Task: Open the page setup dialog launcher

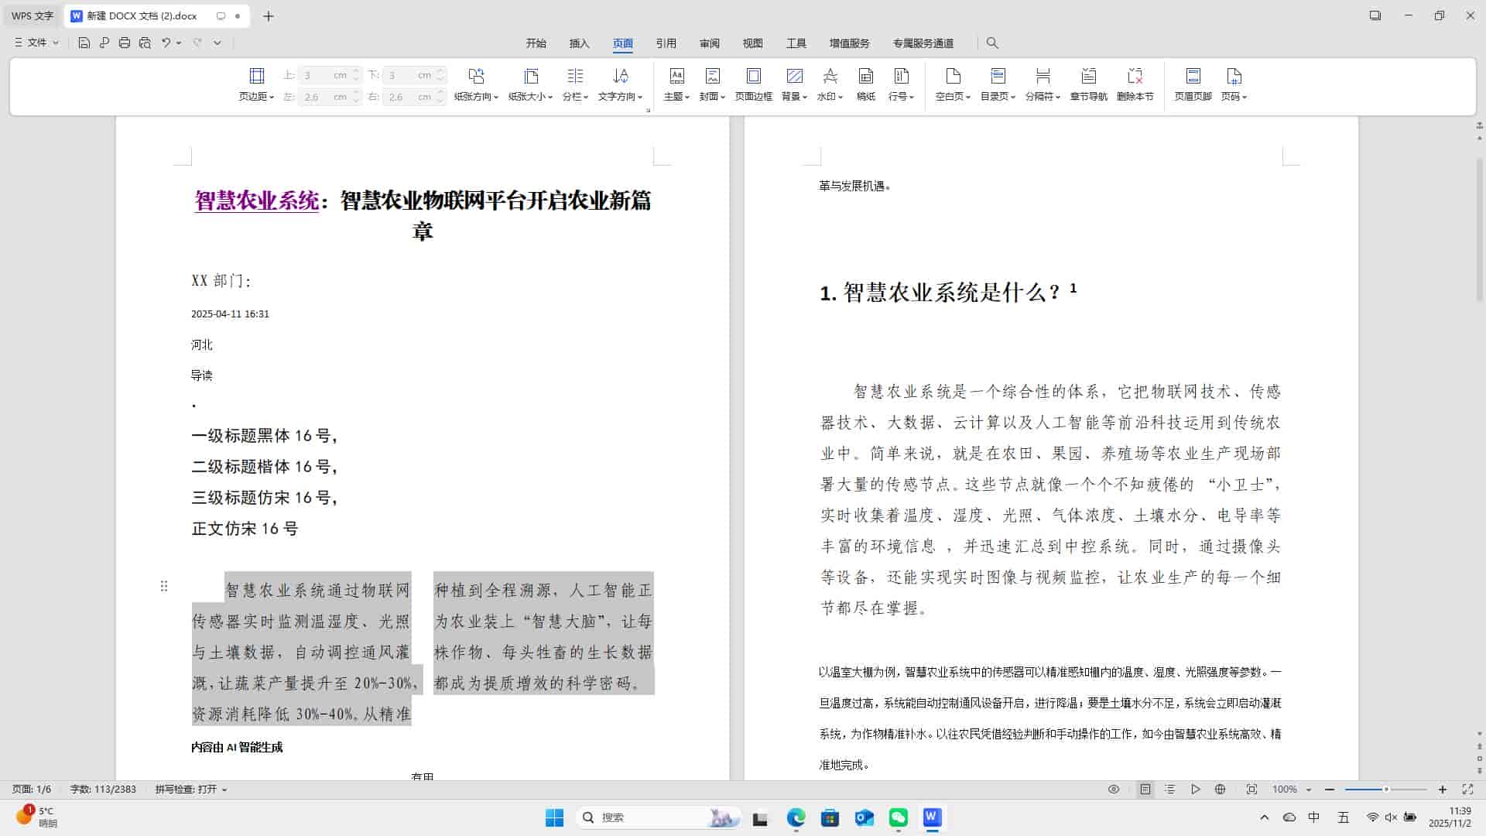Action: pos(648,111)
